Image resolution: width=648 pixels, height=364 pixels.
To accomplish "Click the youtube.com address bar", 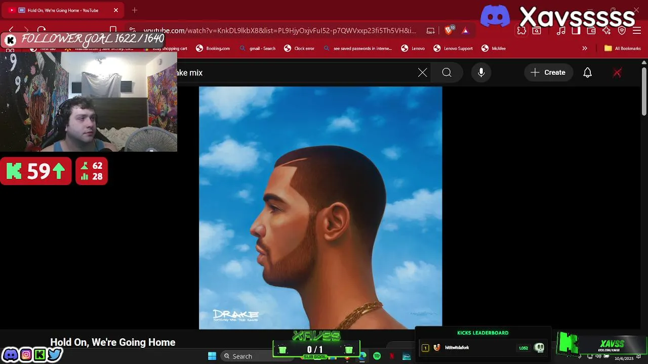I will coord(279,30).
